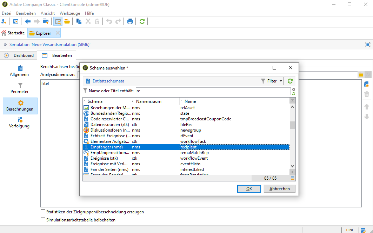Click the scroll-to-top arrow in schema list
The width and height of the screenshot is (373, 233).
(293, 101)
